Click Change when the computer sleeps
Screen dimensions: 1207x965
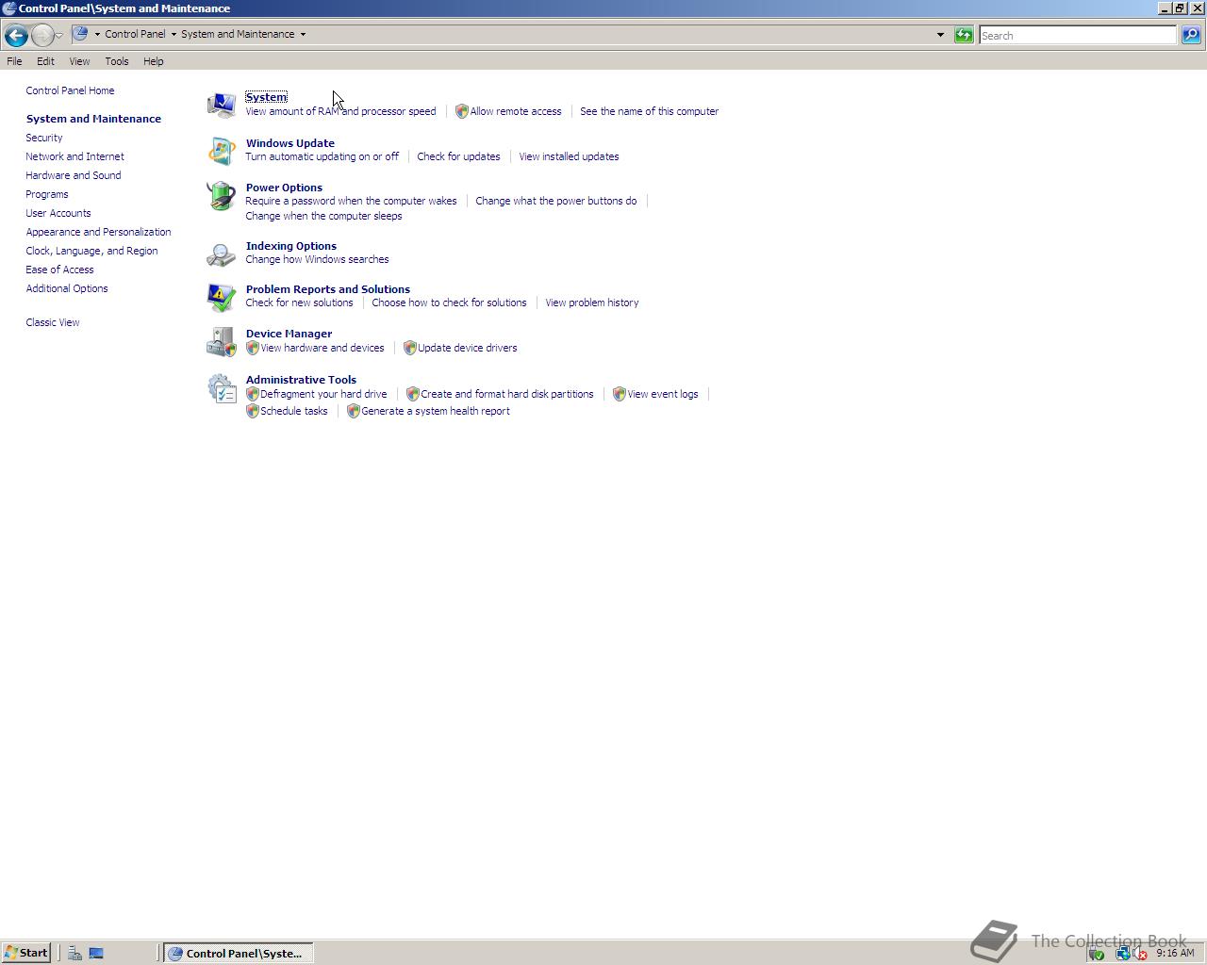pyautogui.click(x=323, y=216)
